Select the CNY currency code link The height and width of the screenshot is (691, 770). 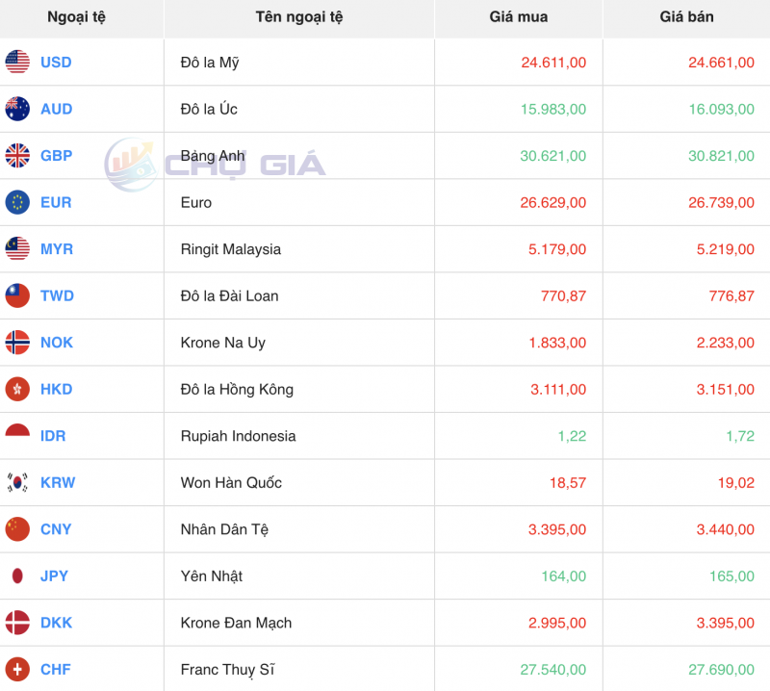tap(56, 529)
